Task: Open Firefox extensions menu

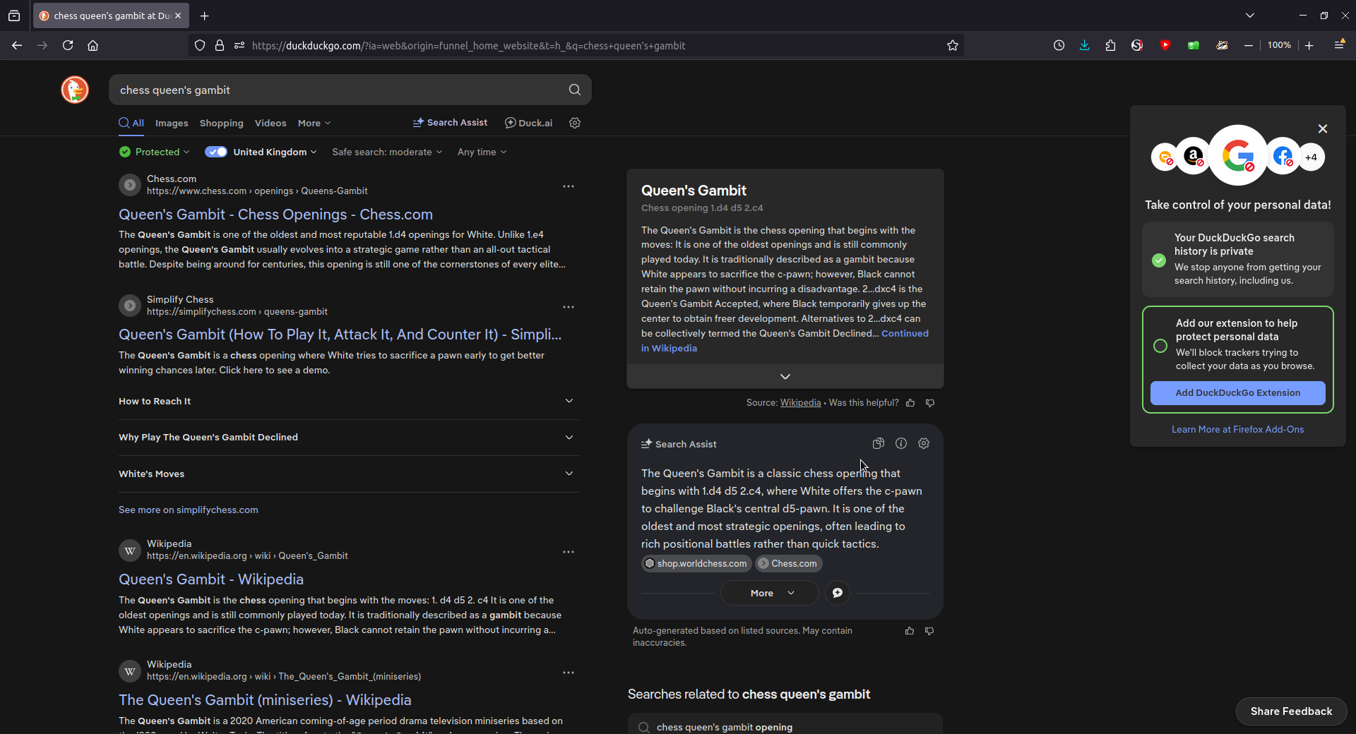Action: tap(1111, 45)
